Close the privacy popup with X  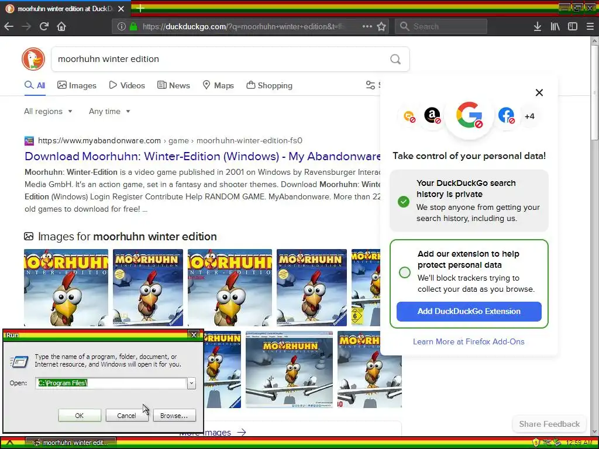coord(539,92)
